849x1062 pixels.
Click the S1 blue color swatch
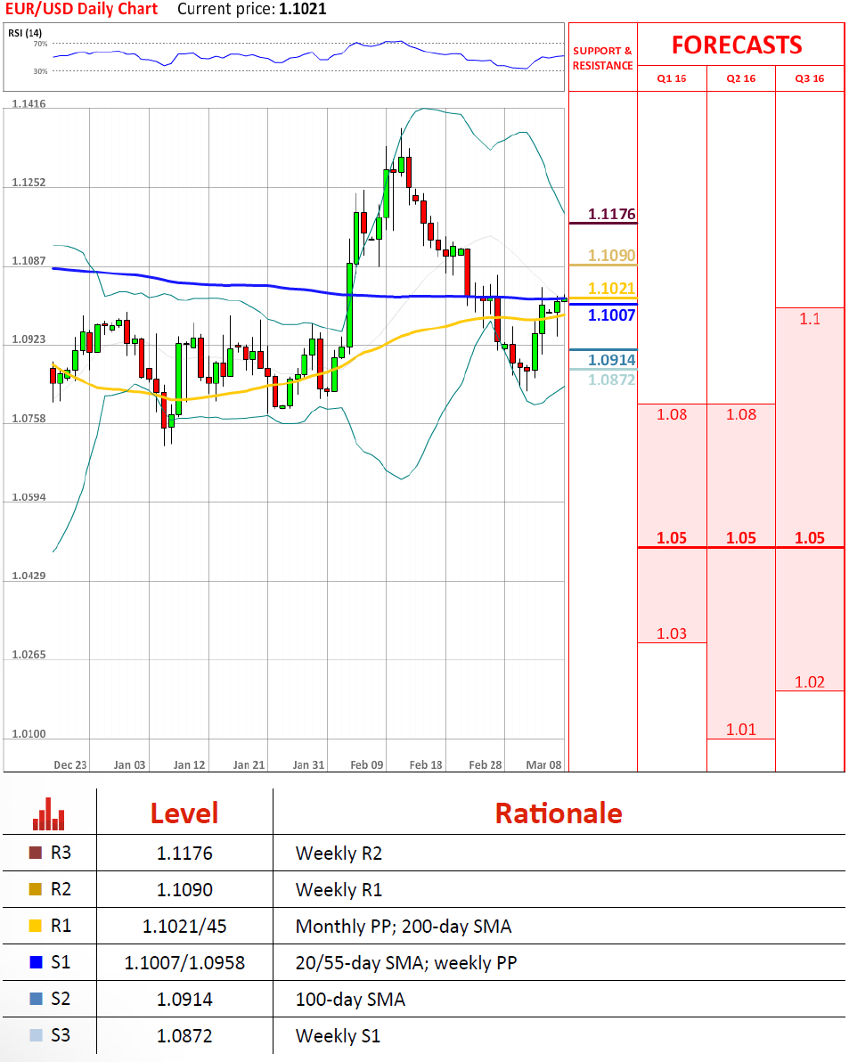click(x=36, y=962)
